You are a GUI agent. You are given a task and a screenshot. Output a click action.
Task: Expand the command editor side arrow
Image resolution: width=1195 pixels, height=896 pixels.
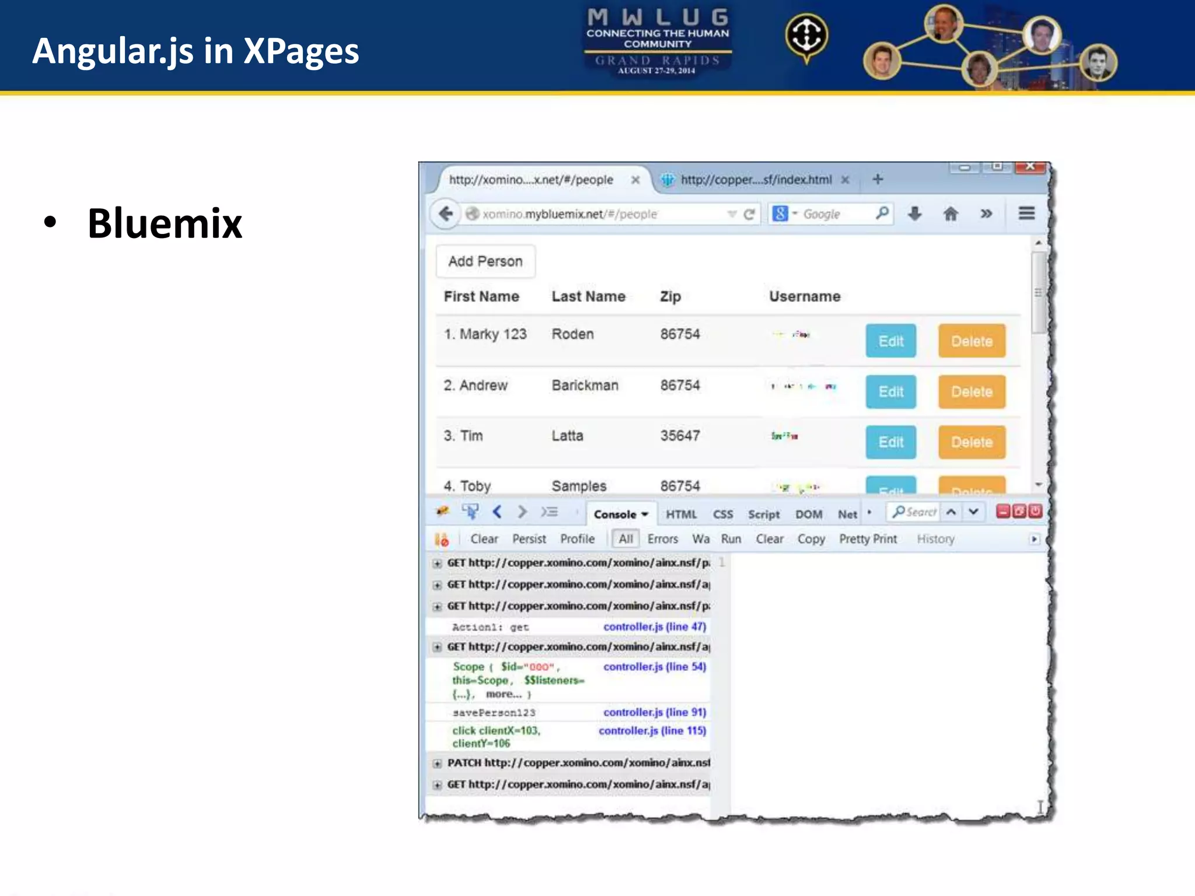1034,539
